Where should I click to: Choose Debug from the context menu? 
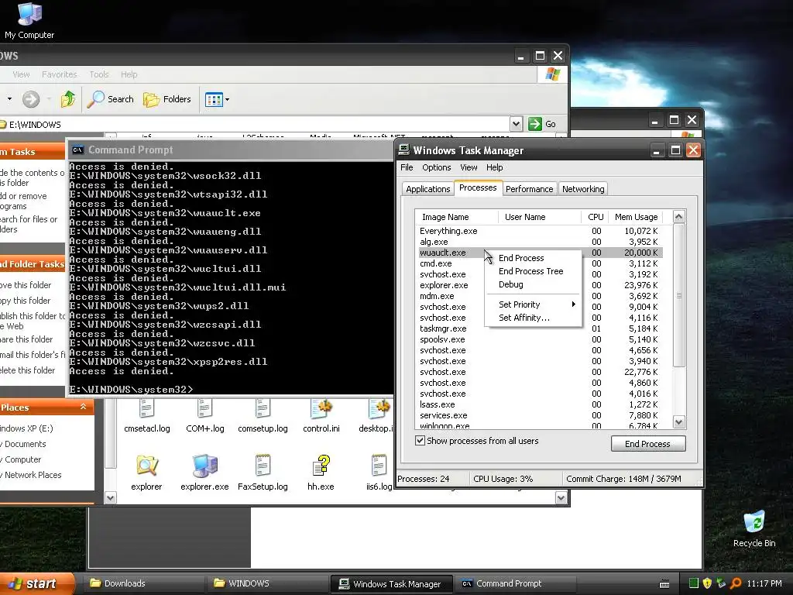tap(511, 284)
